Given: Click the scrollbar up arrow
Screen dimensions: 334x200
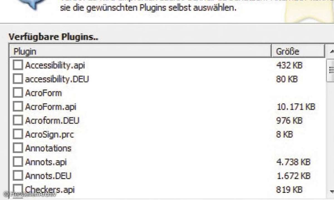Looking at the screenshot, I should pos(331,52).
